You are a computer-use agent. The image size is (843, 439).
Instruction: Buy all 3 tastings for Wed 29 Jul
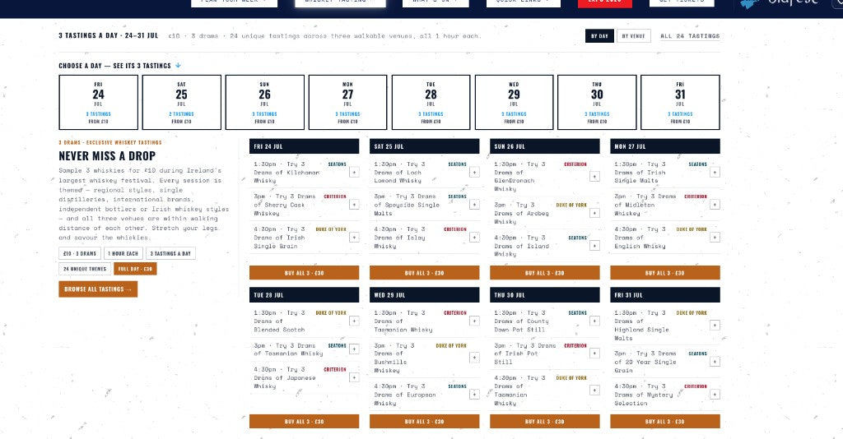[x=425, y=421]
